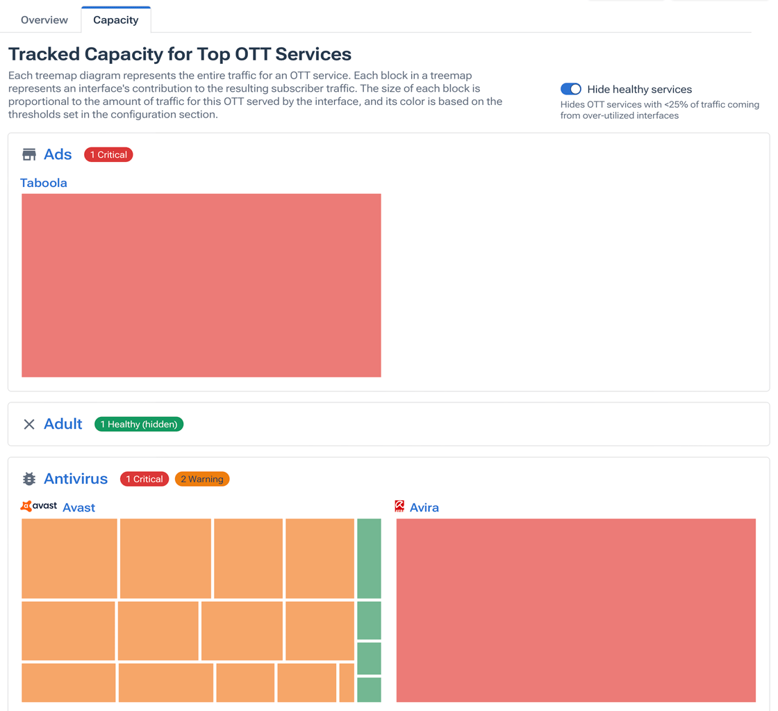Click the large red Taboola treemap block
This screenshot has width=778, height=711.
(x=201, y=285)
